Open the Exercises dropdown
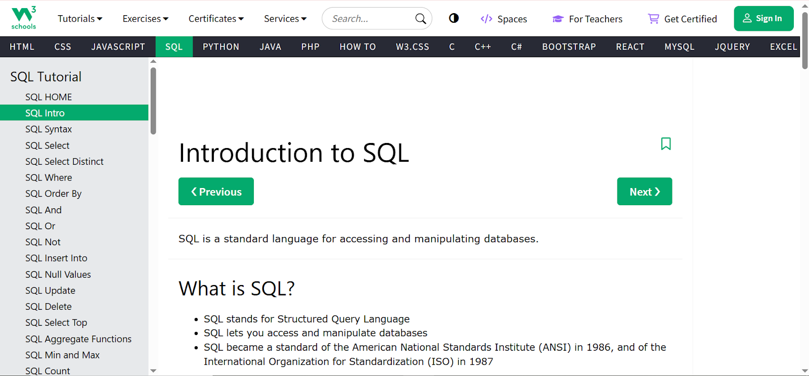The width and height of the screenshot is (809, 376). pos(145,19)
